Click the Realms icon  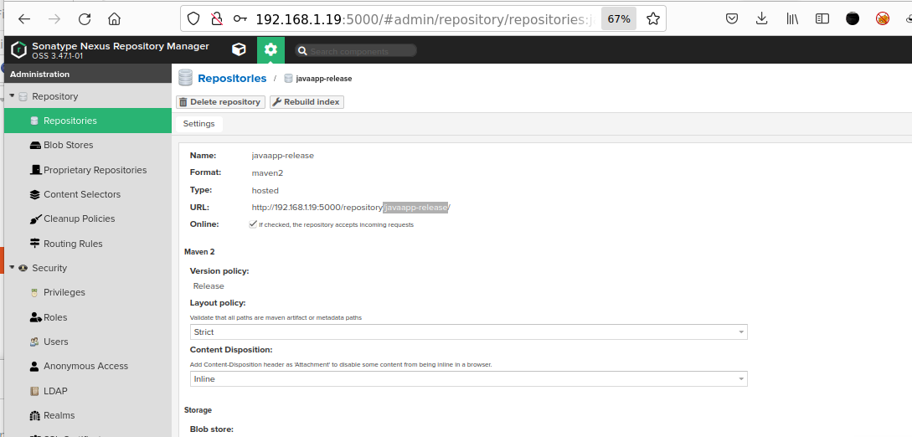pyautogui.click(x=34, y=415)
